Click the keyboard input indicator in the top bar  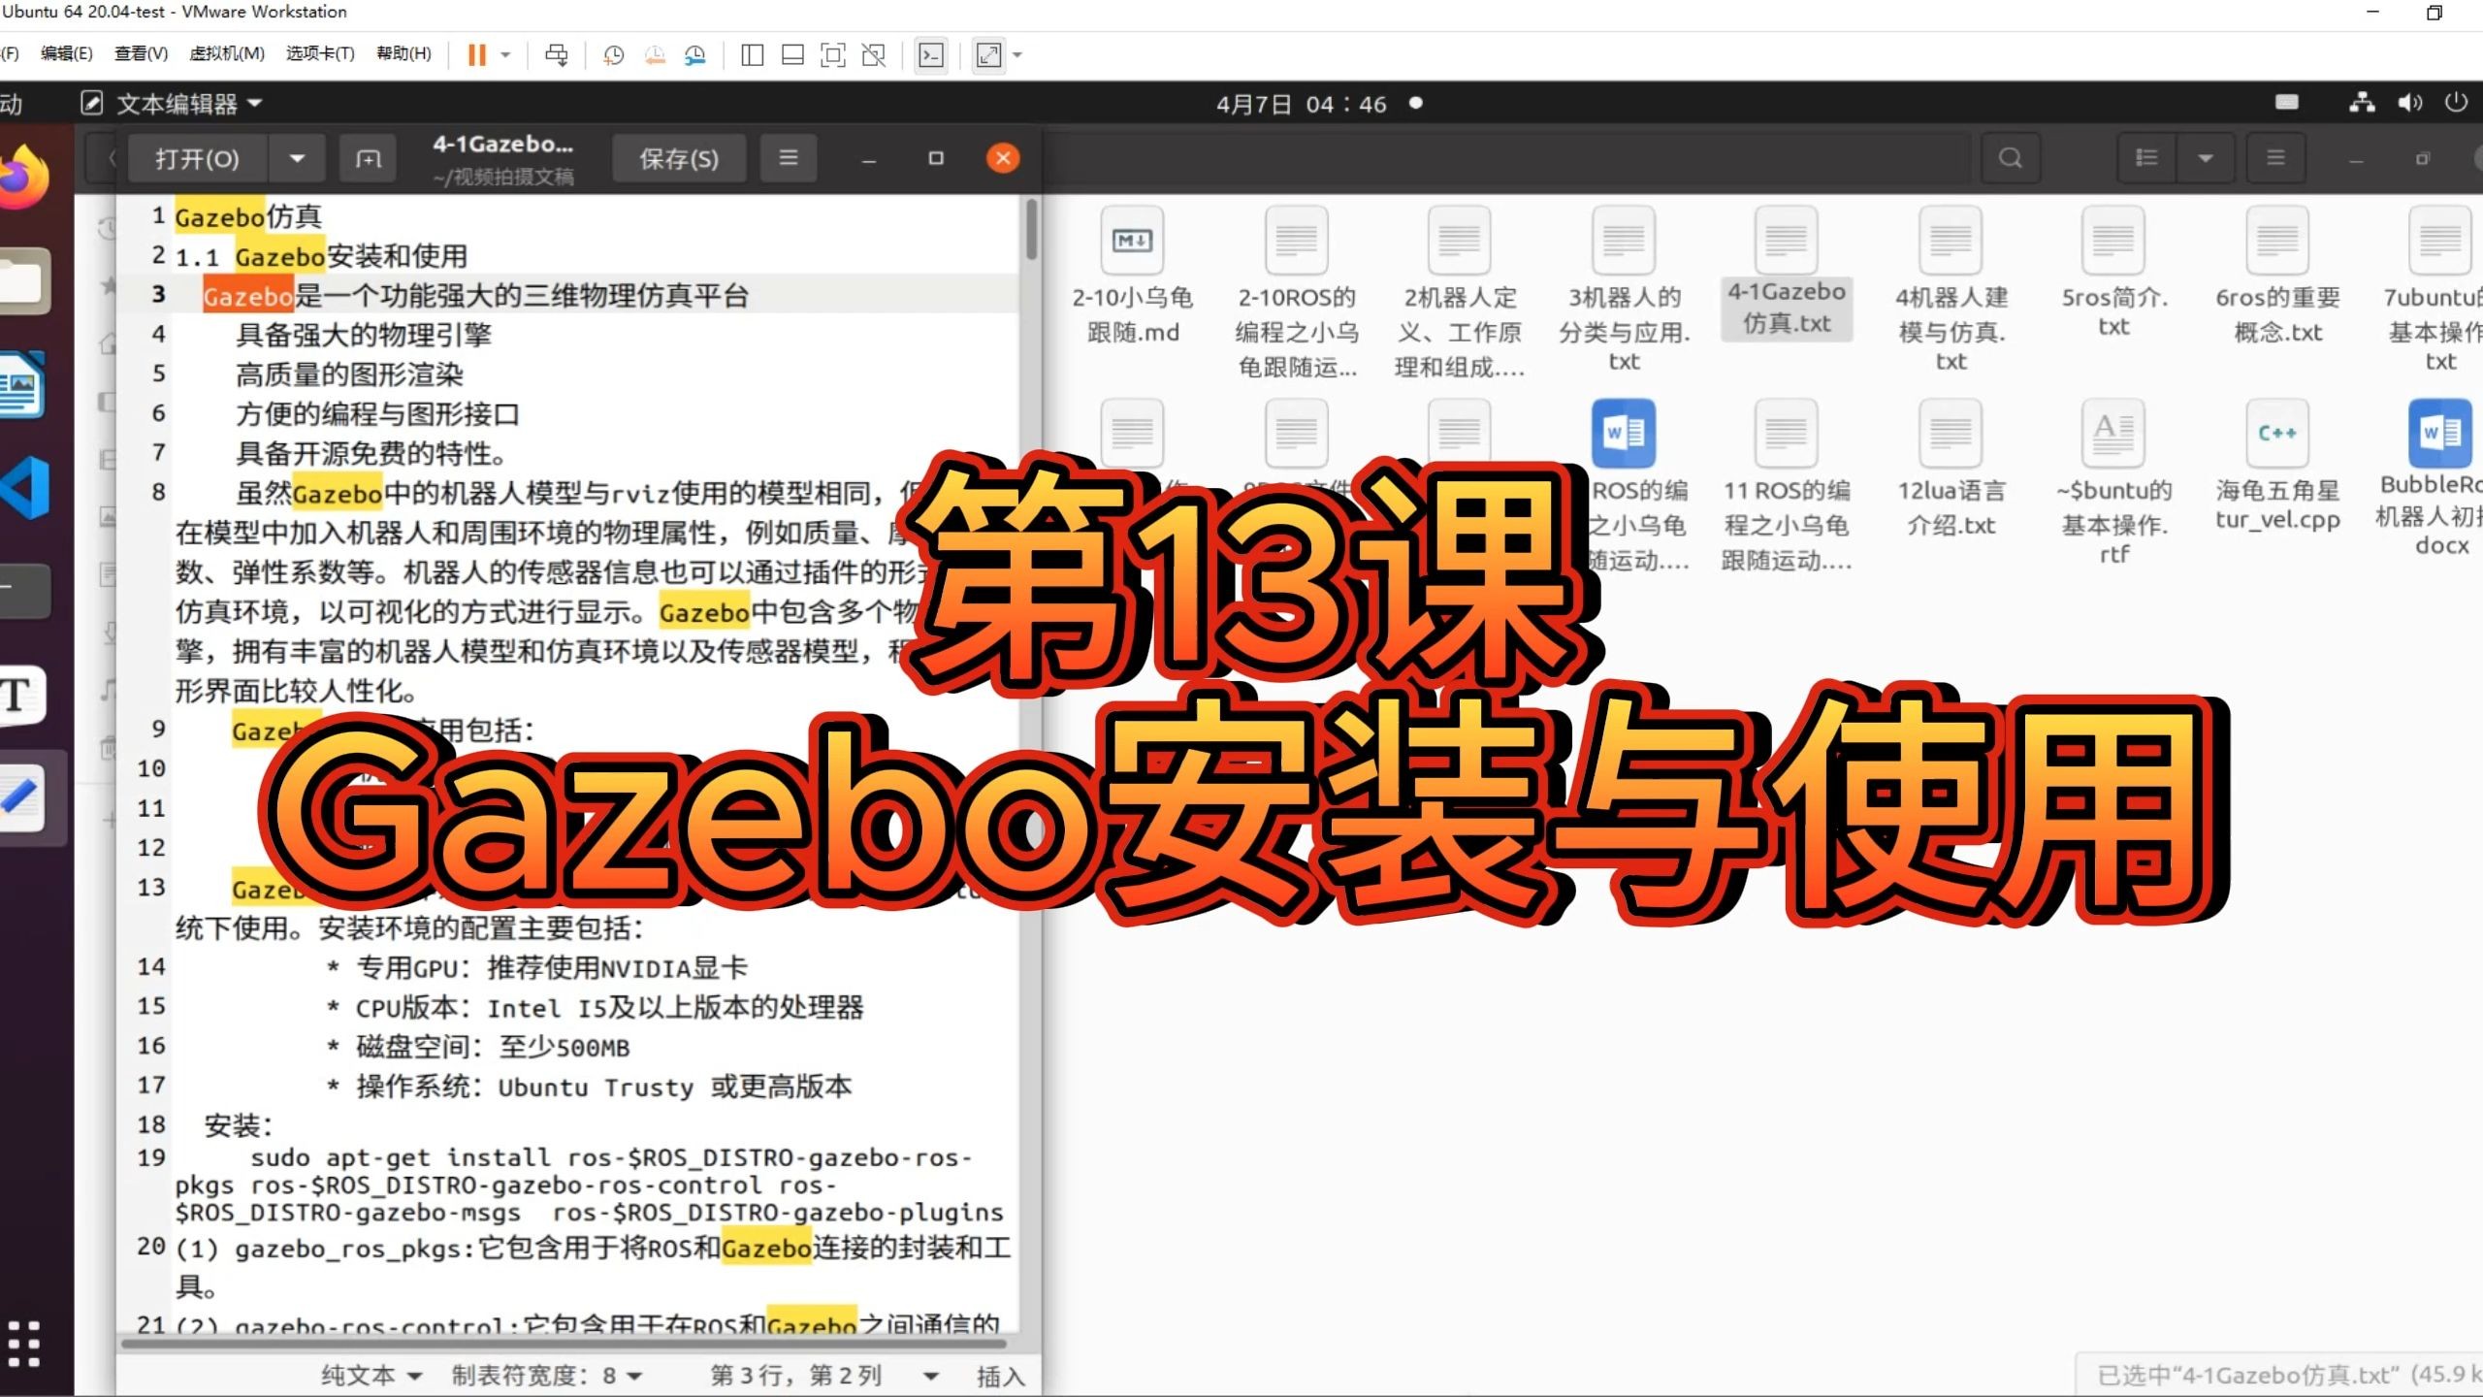2287,103
